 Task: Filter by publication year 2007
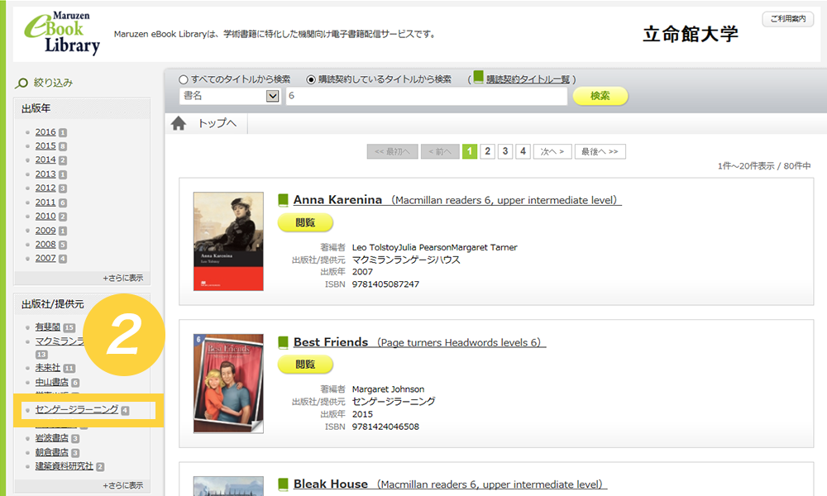[45, 258]
